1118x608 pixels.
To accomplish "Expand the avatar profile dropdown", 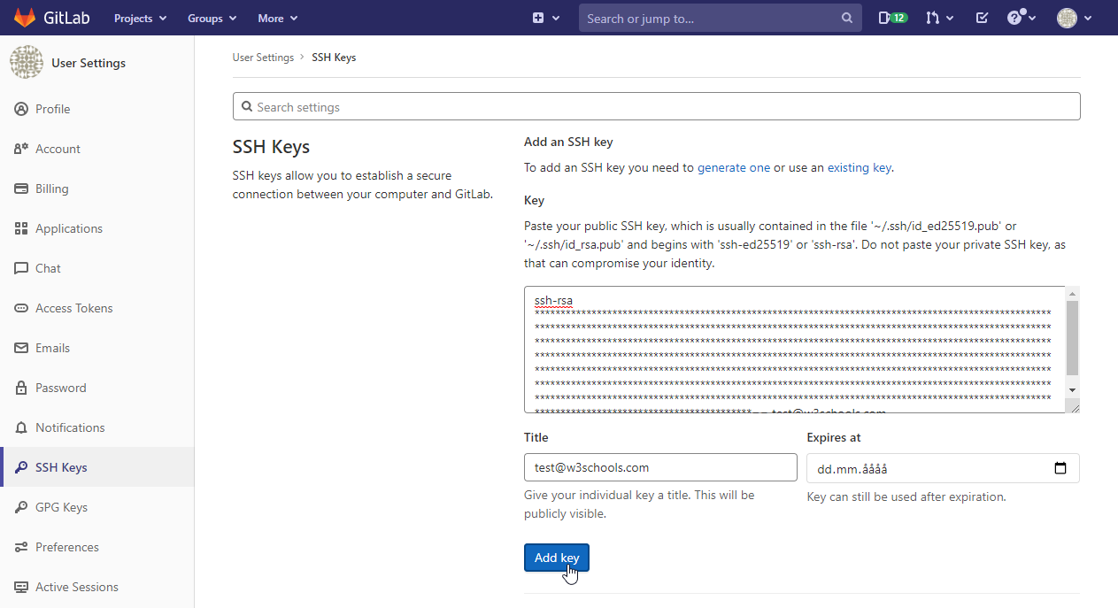I will (1073, 17).
